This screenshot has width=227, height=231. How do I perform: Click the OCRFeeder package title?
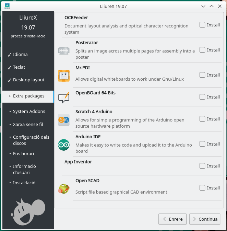click(76, 18)
